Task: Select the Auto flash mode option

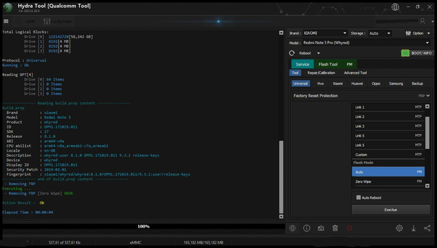Action: pos(388,172)
